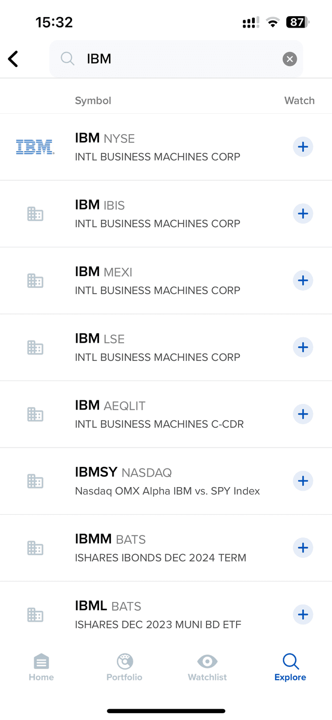
Task: Add IBMM BATS to watchlist
Action: 303,547
